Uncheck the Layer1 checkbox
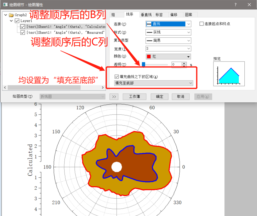 coord(17,21)
